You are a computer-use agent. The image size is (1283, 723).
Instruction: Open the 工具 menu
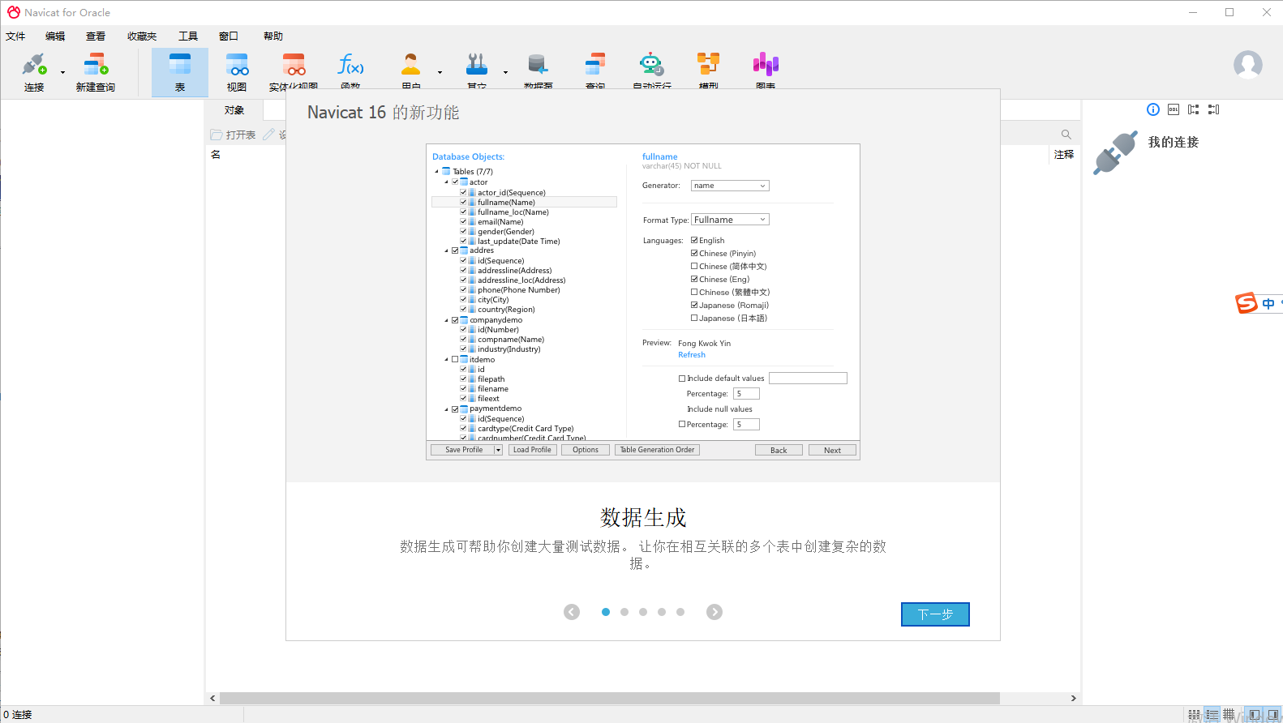pos(188,36)
